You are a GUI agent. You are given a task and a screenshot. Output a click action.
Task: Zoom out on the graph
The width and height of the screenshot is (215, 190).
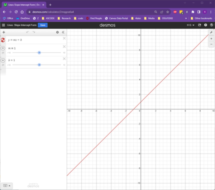point(211,44)
